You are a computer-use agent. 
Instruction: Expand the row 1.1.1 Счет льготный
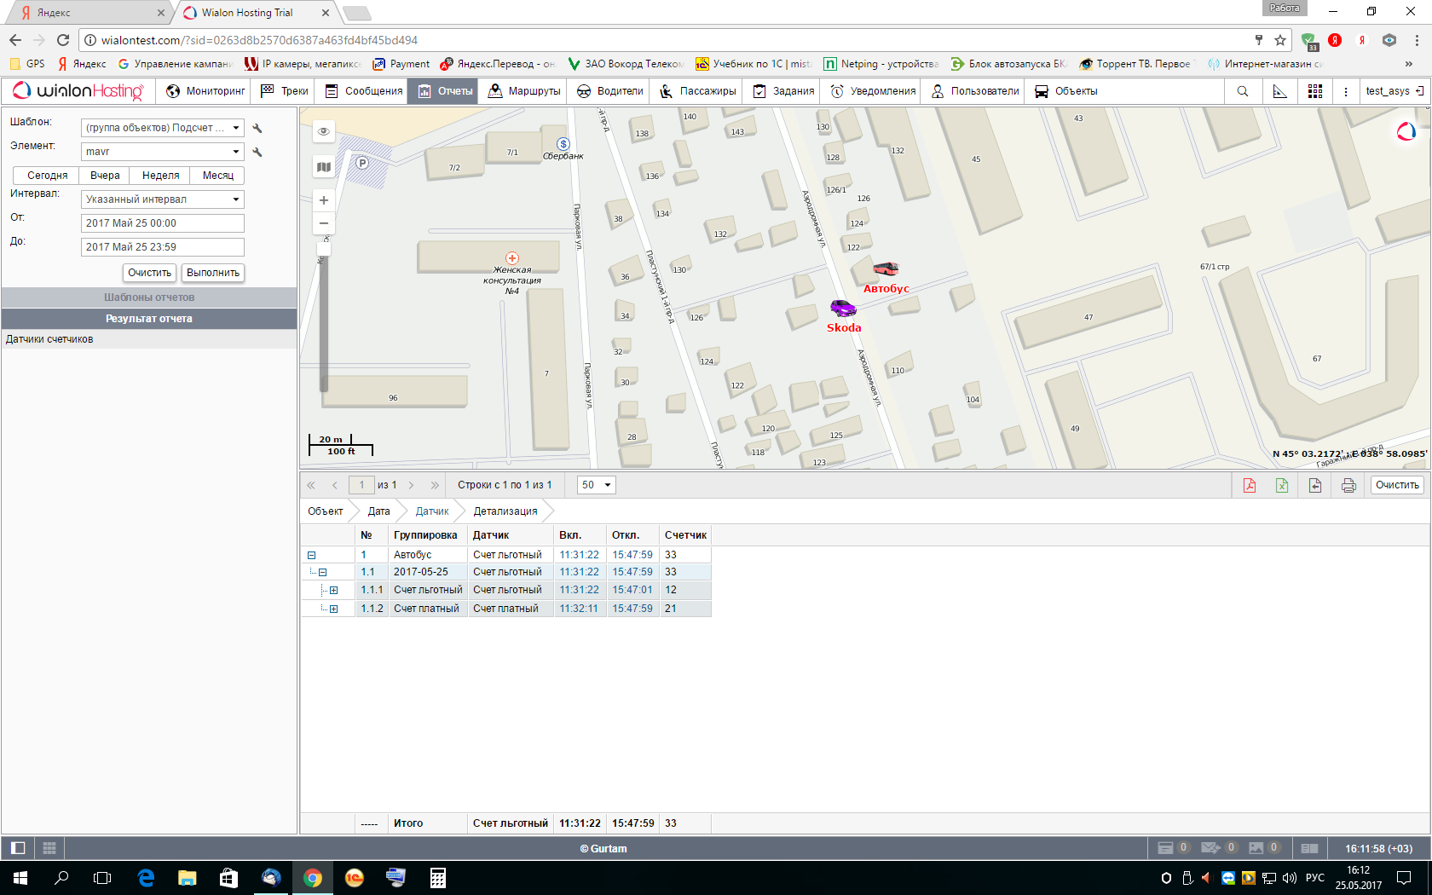coord(334,590)
